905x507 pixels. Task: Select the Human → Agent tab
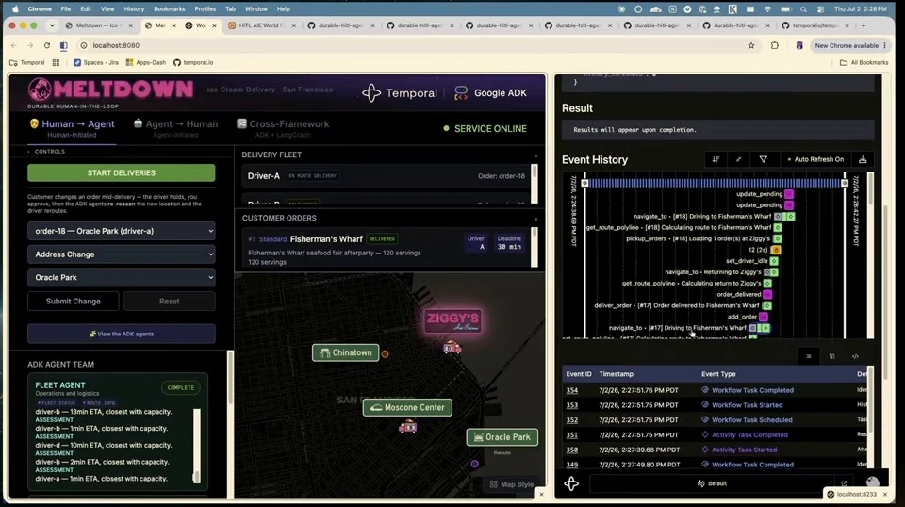[x=73, y=128]
